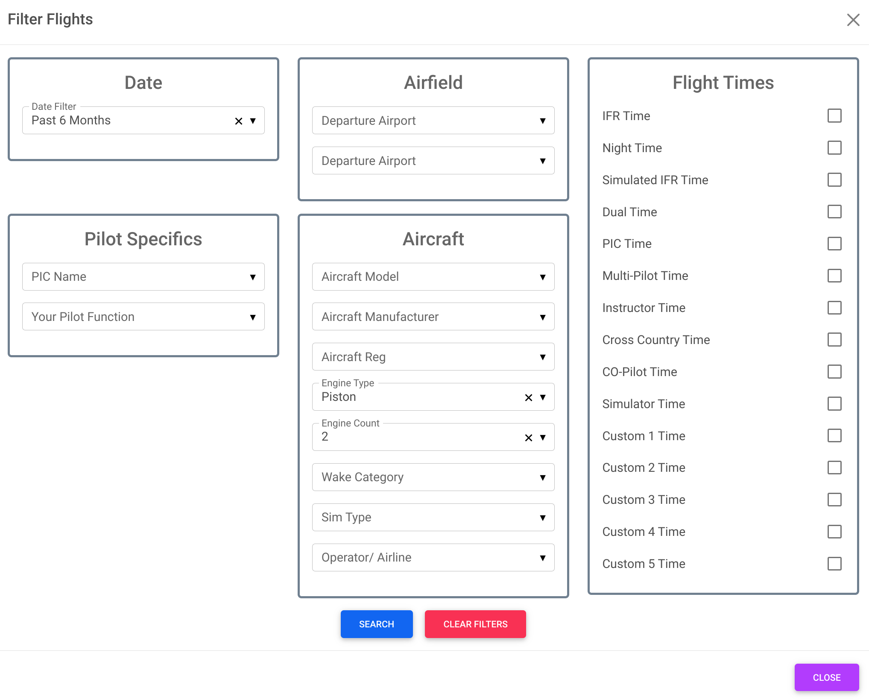This screenshot has width=869, height=700.
Task: Click the red CLEAR FILTERS button
Action: tap(475, 624)
